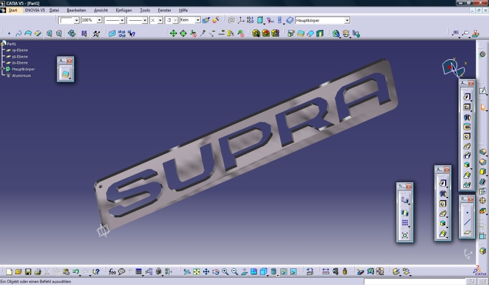Click the sketcher icon in right toolbar
489x285 pixels.
[482, 91]
